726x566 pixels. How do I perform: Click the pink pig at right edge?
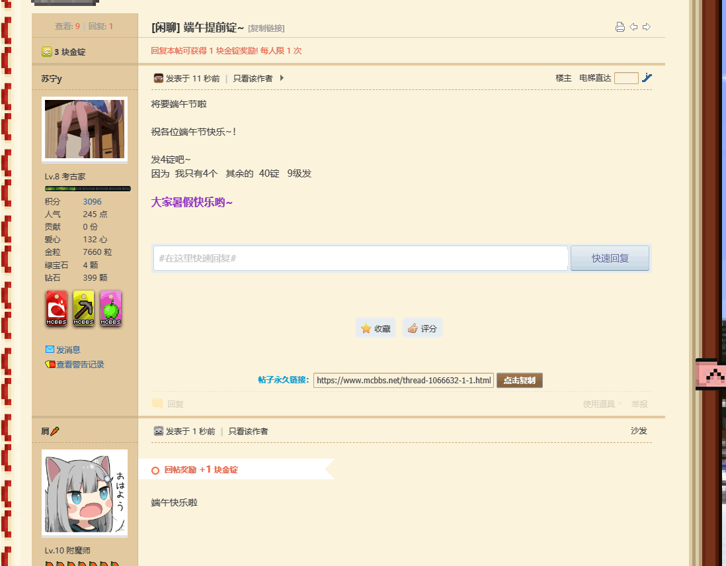coord(711,373)
